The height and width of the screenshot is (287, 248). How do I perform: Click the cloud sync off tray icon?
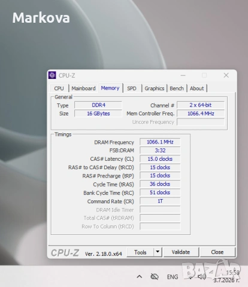[x=155, y=277]
